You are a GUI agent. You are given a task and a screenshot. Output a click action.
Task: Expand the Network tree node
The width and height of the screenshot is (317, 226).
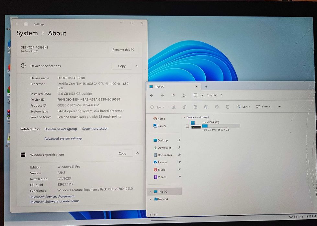pyautogui.click(x=150, y=199)
